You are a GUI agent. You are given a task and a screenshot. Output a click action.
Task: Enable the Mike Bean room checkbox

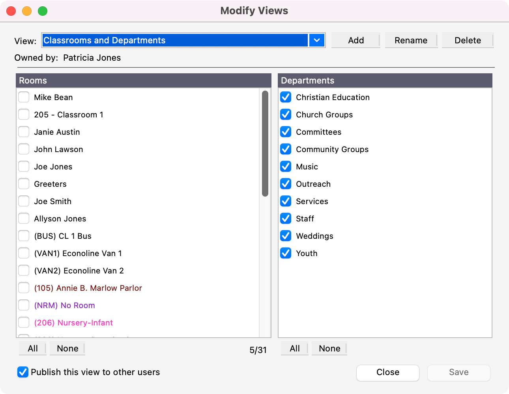coord(24,97)
